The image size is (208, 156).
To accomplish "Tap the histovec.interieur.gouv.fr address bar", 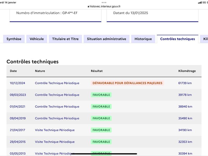I will (x=104, y=6).
